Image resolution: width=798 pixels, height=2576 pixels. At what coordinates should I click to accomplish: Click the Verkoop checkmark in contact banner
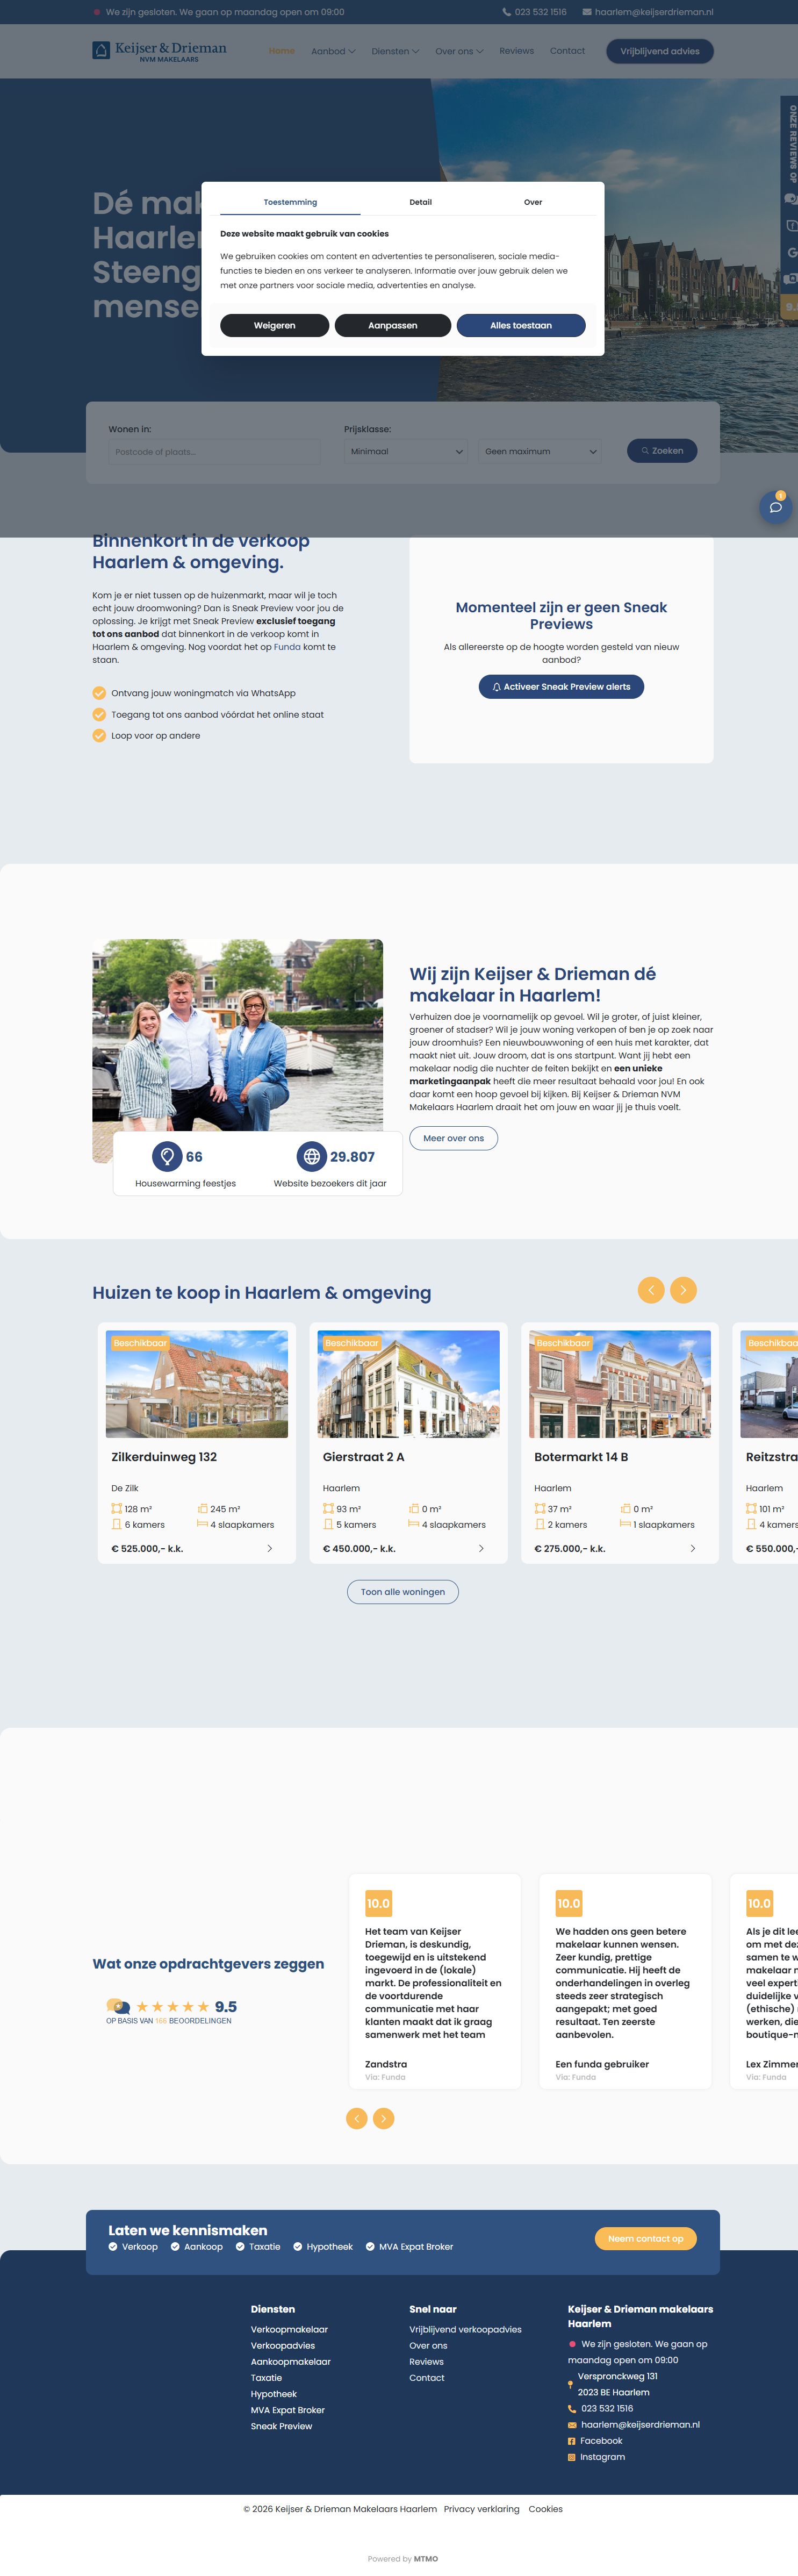pos(113,2247)
